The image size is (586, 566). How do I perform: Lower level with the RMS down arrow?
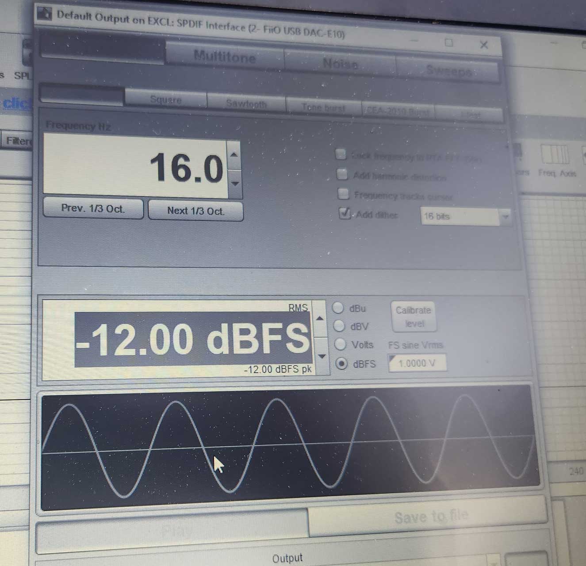point(322,356)
